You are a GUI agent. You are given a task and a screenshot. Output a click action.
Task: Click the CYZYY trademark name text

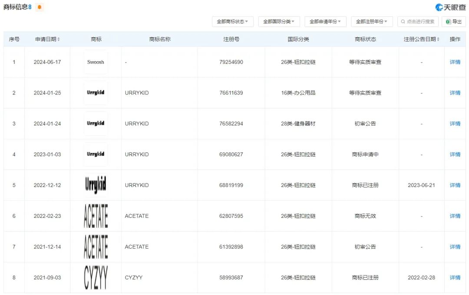(134, 278)
